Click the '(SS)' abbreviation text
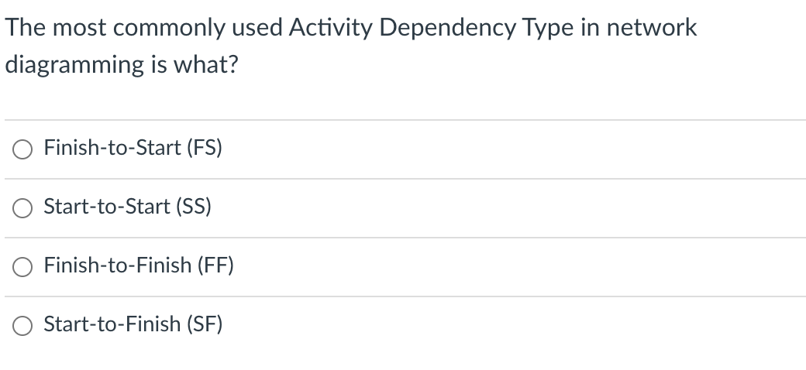The image size is (806, 370). (x=194, y=207)
